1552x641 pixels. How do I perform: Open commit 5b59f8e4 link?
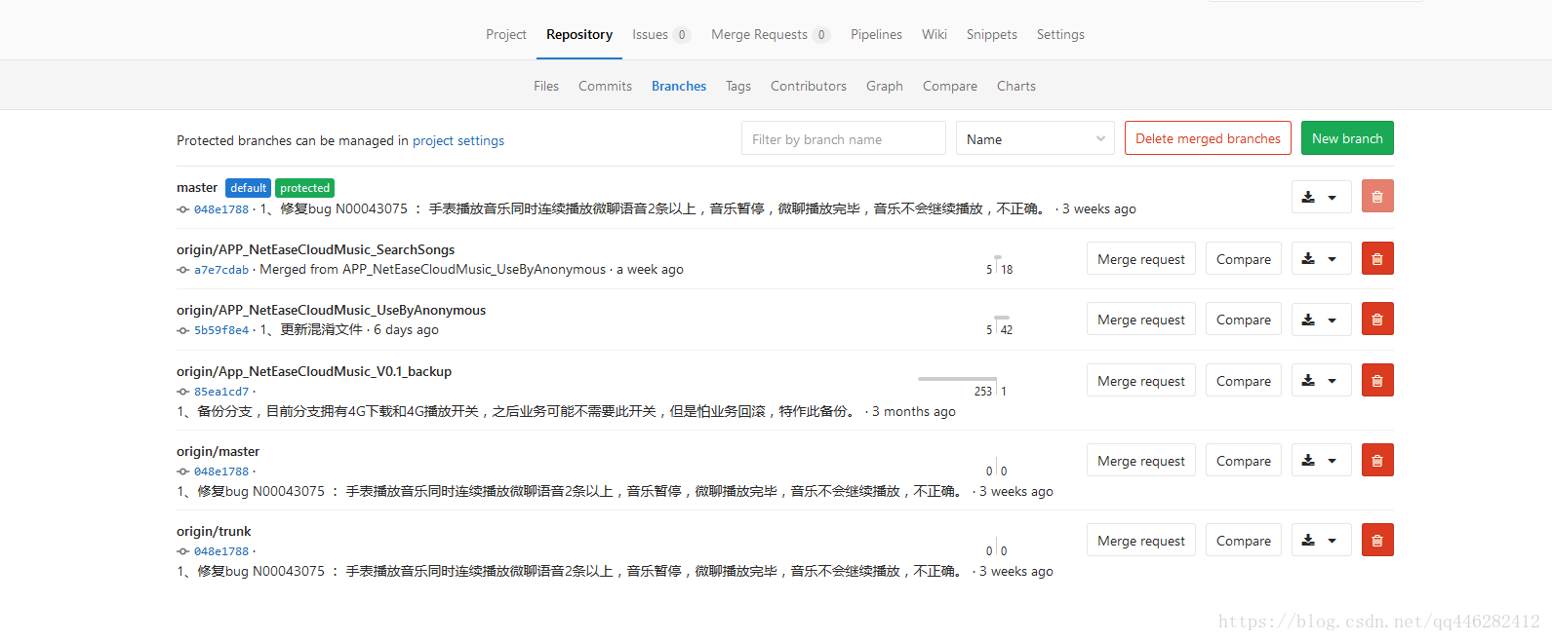click(221, 330)
